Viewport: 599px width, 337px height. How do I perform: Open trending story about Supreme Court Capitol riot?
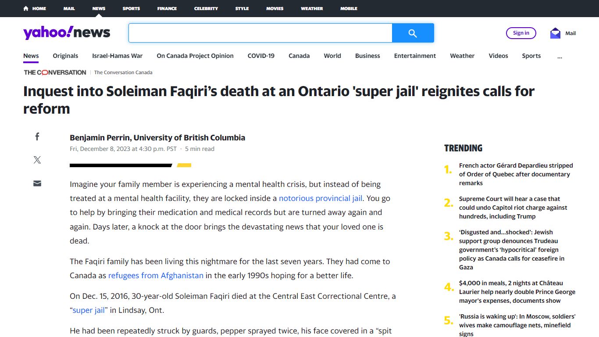click(x=513, y=208)
